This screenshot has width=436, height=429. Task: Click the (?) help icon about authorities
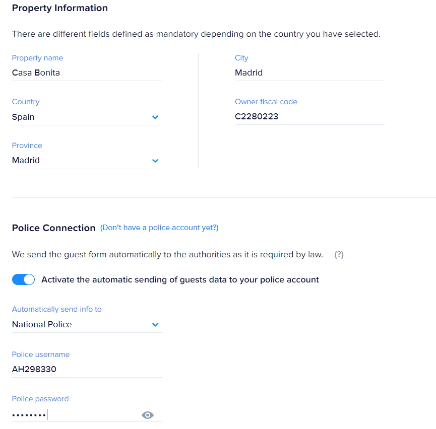coord(339,255)
